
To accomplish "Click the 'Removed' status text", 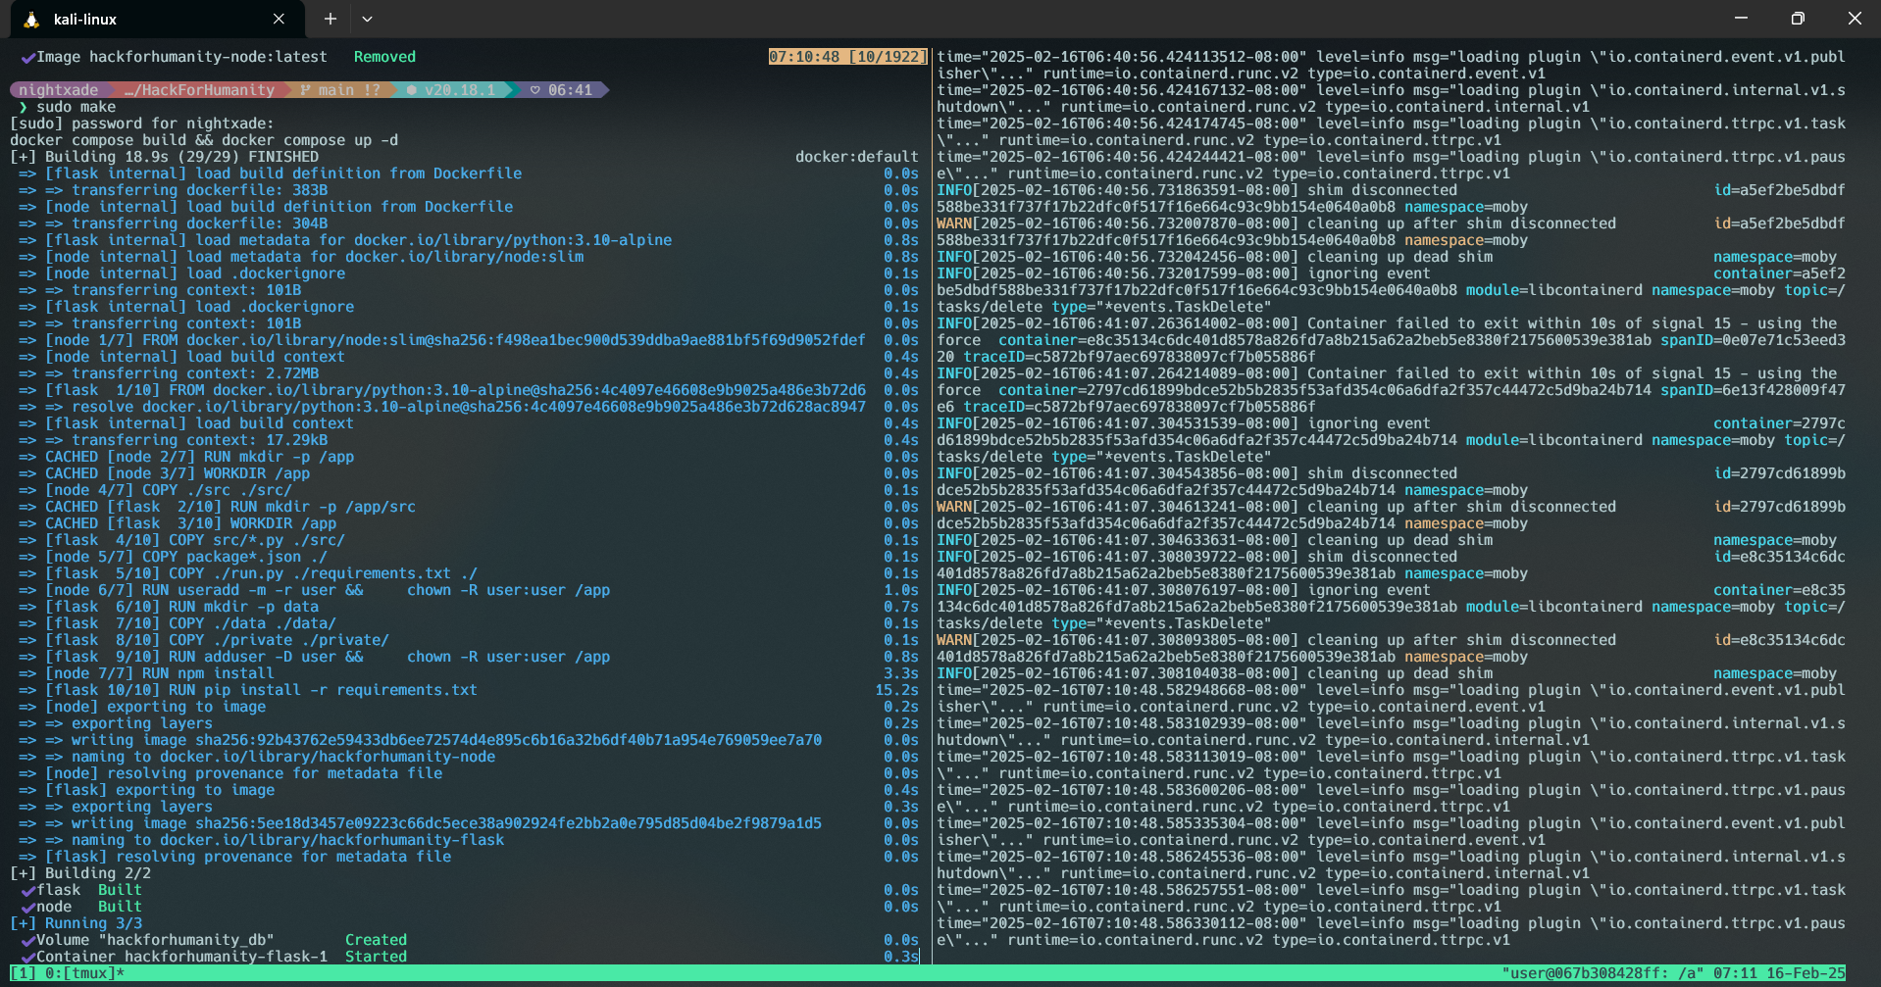I will (x=384, y=57).
